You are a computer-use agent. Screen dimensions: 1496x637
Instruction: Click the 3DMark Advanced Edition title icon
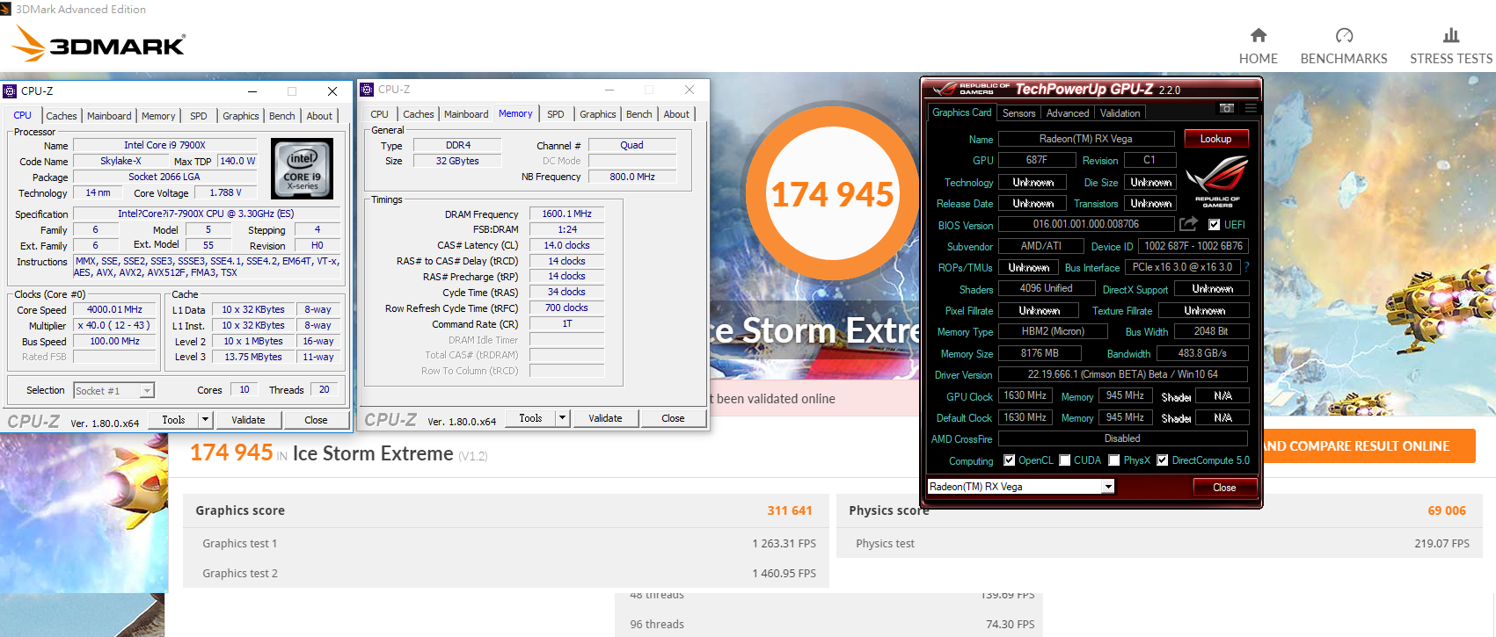(x=6, y=9)
